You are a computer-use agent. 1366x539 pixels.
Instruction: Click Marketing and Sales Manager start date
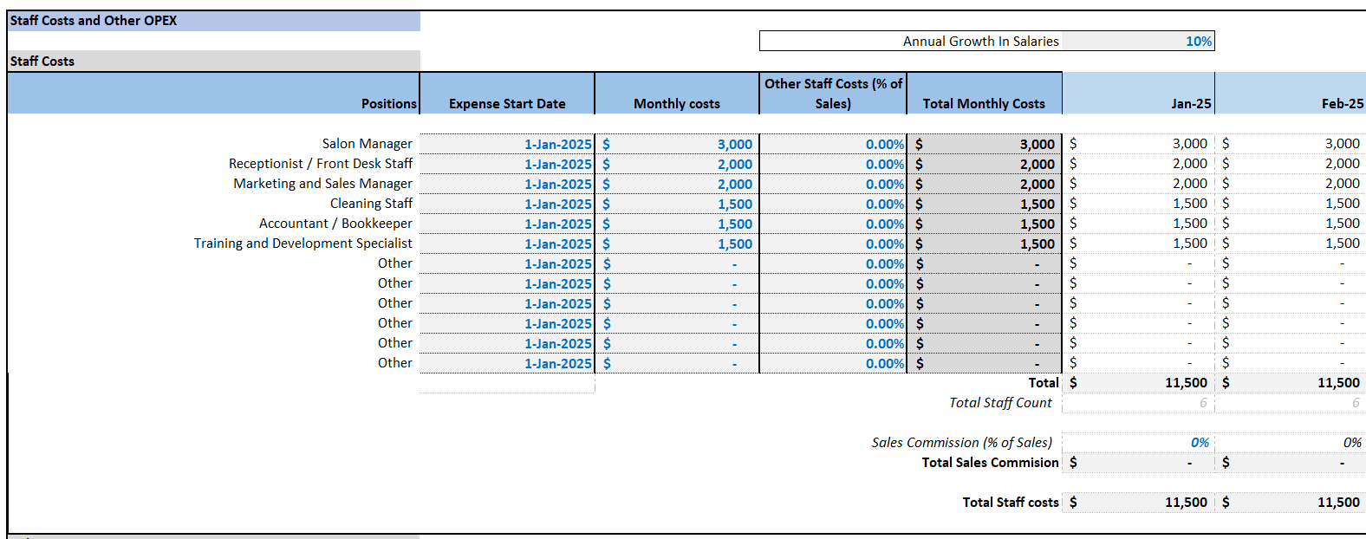[x=507, y=184]
